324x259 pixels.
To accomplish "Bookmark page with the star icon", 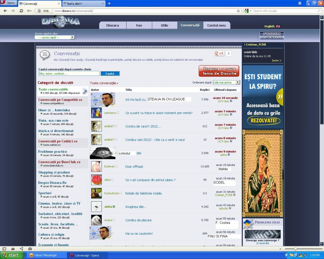I will tap(238, 11).
